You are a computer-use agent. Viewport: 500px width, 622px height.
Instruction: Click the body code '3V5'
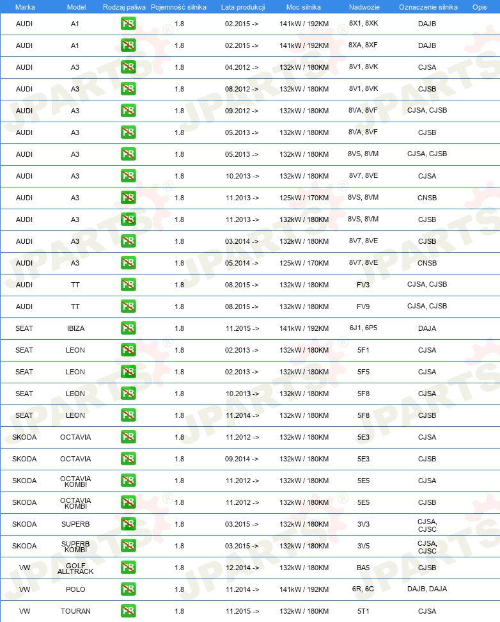[363, 546]
